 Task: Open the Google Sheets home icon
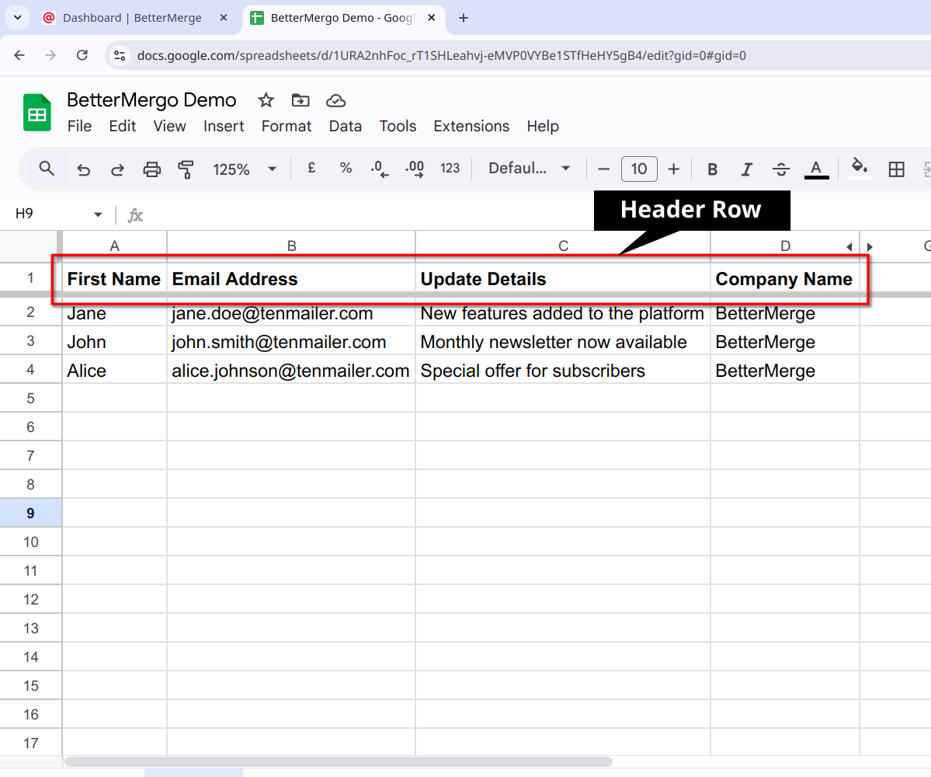click(x=36, y=112)
